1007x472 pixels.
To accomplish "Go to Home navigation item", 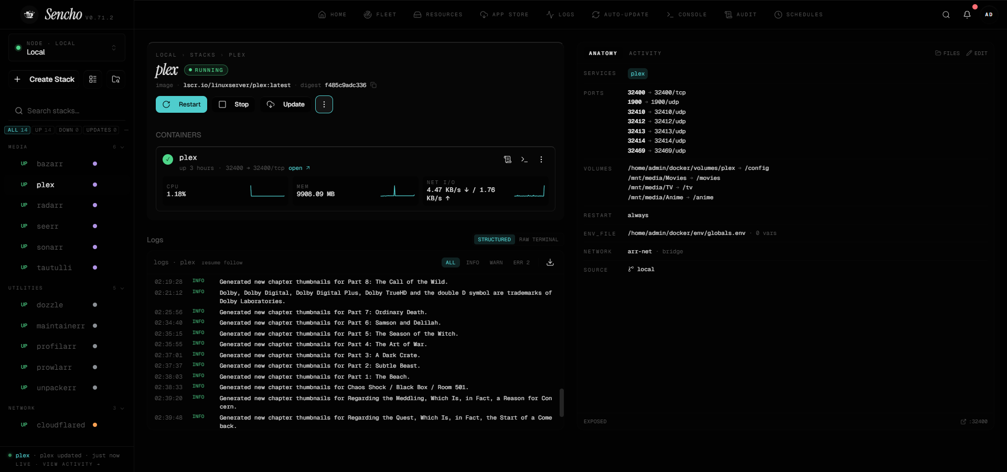I will tap(333, 15).
